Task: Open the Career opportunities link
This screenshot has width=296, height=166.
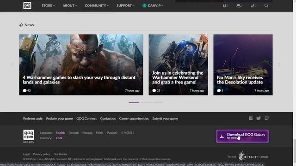Action: [134, 119]
